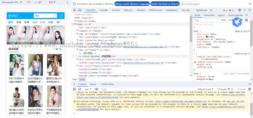Viewport: 253px width, 118px height.
Task: Select body in the elements breadcrumb
Action: 82,79
